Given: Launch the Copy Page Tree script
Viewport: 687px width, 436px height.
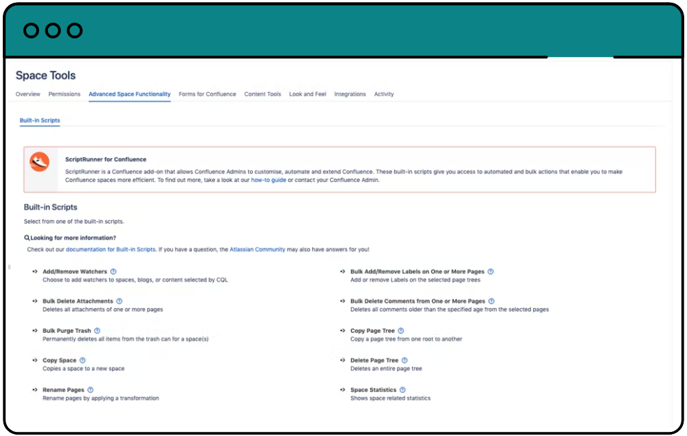Looking at the screenshot, I should pyautogui.click(x=372, y=331).
